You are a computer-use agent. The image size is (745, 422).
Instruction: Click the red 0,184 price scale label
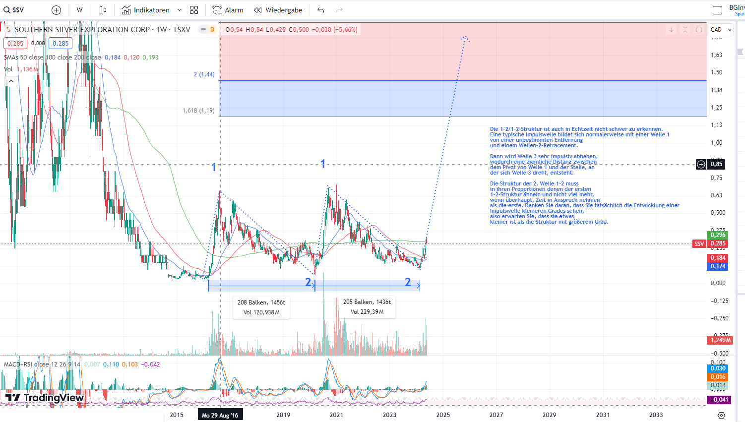[718, 258]
